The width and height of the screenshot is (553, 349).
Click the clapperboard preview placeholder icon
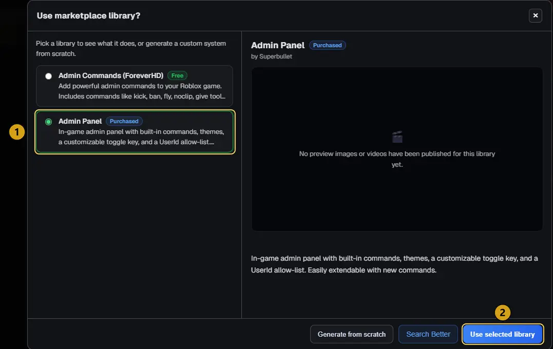397,137
